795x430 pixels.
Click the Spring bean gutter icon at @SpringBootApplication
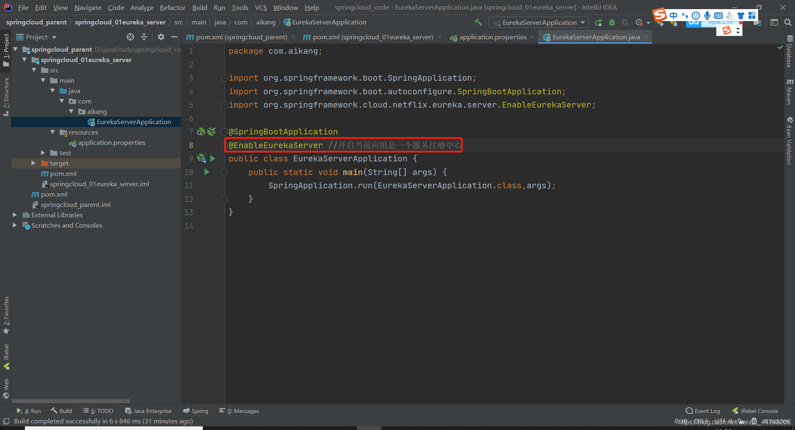point(201,132)
